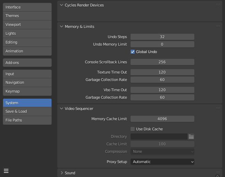
Task: Open the Add-ons section
Action: point(27,63)
